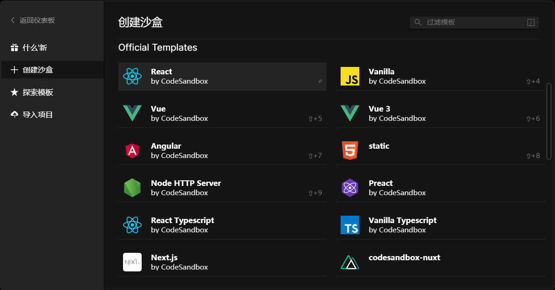Click the 过滤模板 search field
The image size is (555, 290).
(474, 22)
